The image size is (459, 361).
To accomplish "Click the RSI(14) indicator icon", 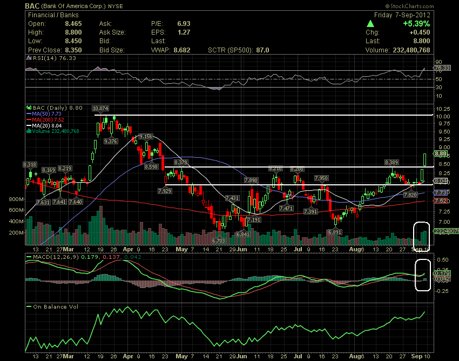I will point(29,58).
